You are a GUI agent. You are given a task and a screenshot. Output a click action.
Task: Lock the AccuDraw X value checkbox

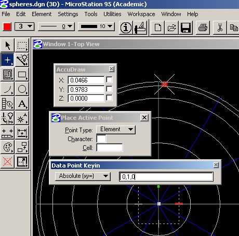coord(109,80)
